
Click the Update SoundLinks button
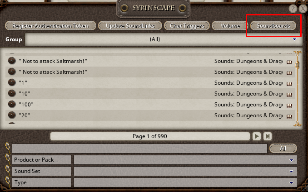coord(130,26)
